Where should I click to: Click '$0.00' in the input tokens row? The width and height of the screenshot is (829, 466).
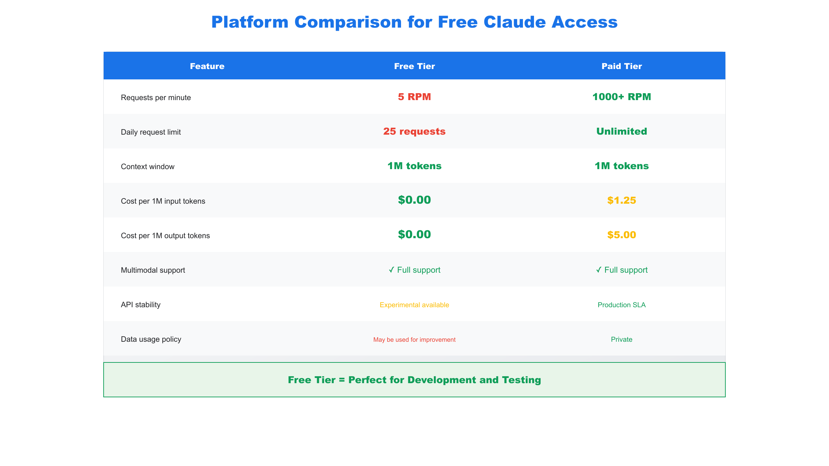(414, 200)
